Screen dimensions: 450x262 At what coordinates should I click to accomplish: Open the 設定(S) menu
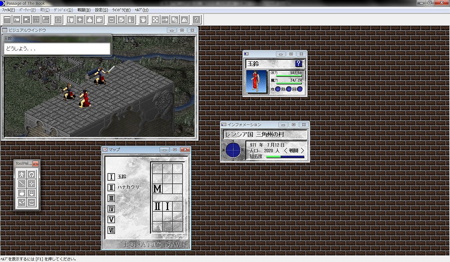coord(102,10)
